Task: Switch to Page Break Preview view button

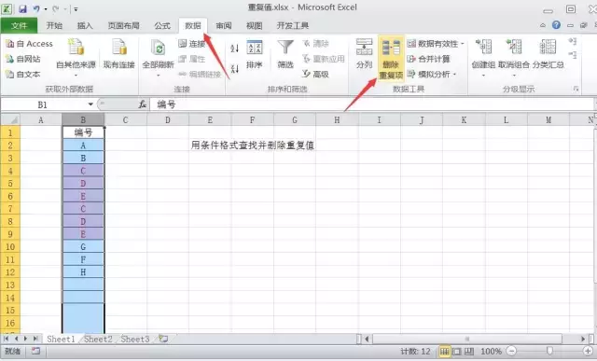Action: click(x=469, y=351)
